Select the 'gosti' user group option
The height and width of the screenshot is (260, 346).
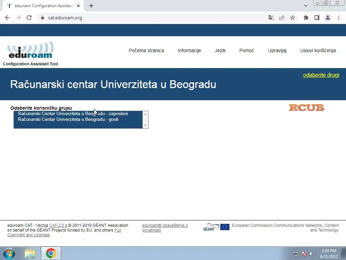tap(78, 120)
